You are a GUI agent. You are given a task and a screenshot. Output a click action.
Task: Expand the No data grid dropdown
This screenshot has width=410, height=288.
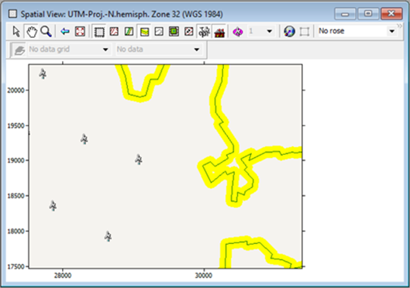coord(69,50)
